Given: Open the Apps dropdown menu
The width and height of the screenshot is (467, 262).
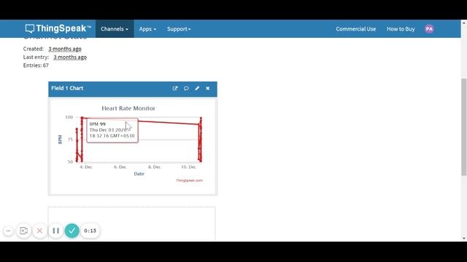Looking at the screenshot, I should [x=147, y=29].
